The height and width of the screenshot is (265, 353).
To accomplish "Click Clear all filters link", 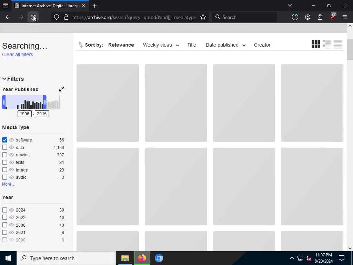I will [x=18, y=55].
